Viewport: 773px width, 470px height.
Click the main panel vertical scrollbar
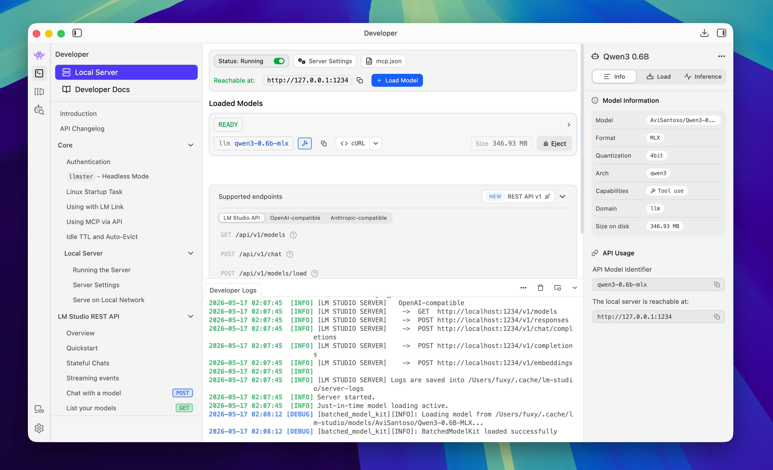click(x=582, y=139)
